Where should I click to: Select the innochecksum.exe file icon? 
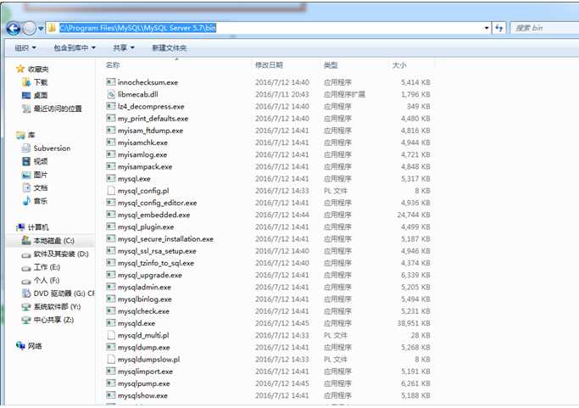(x=111, y=82)
